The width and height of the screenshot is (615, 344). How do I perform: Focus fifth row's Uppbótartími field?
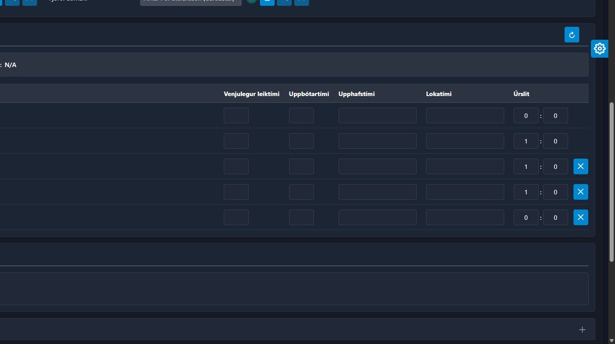[301, 217]
